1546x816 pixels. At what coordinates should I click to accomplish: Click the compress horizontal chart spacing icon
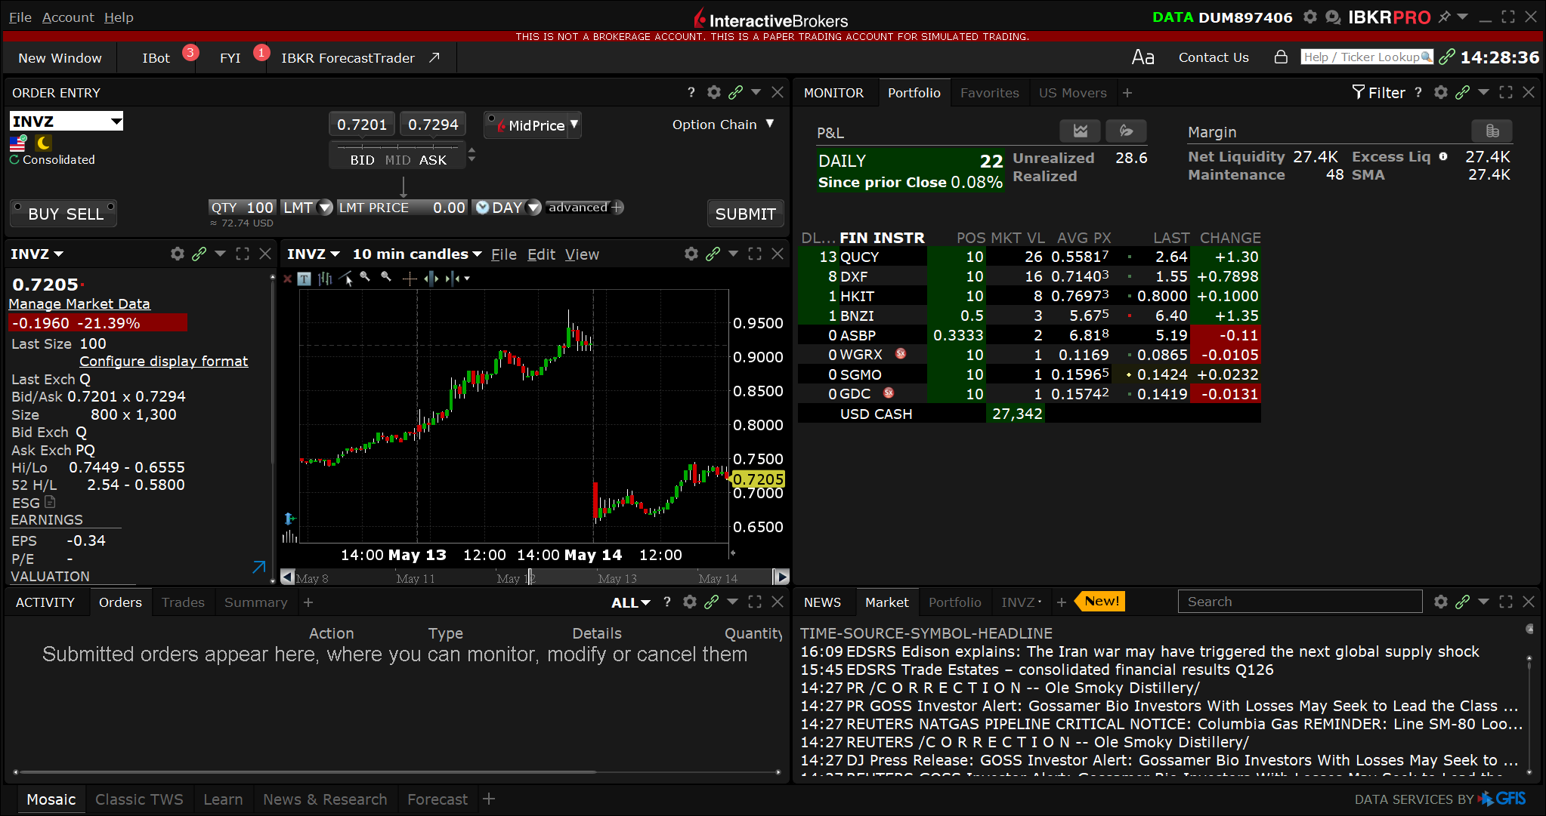click(453, 279)
